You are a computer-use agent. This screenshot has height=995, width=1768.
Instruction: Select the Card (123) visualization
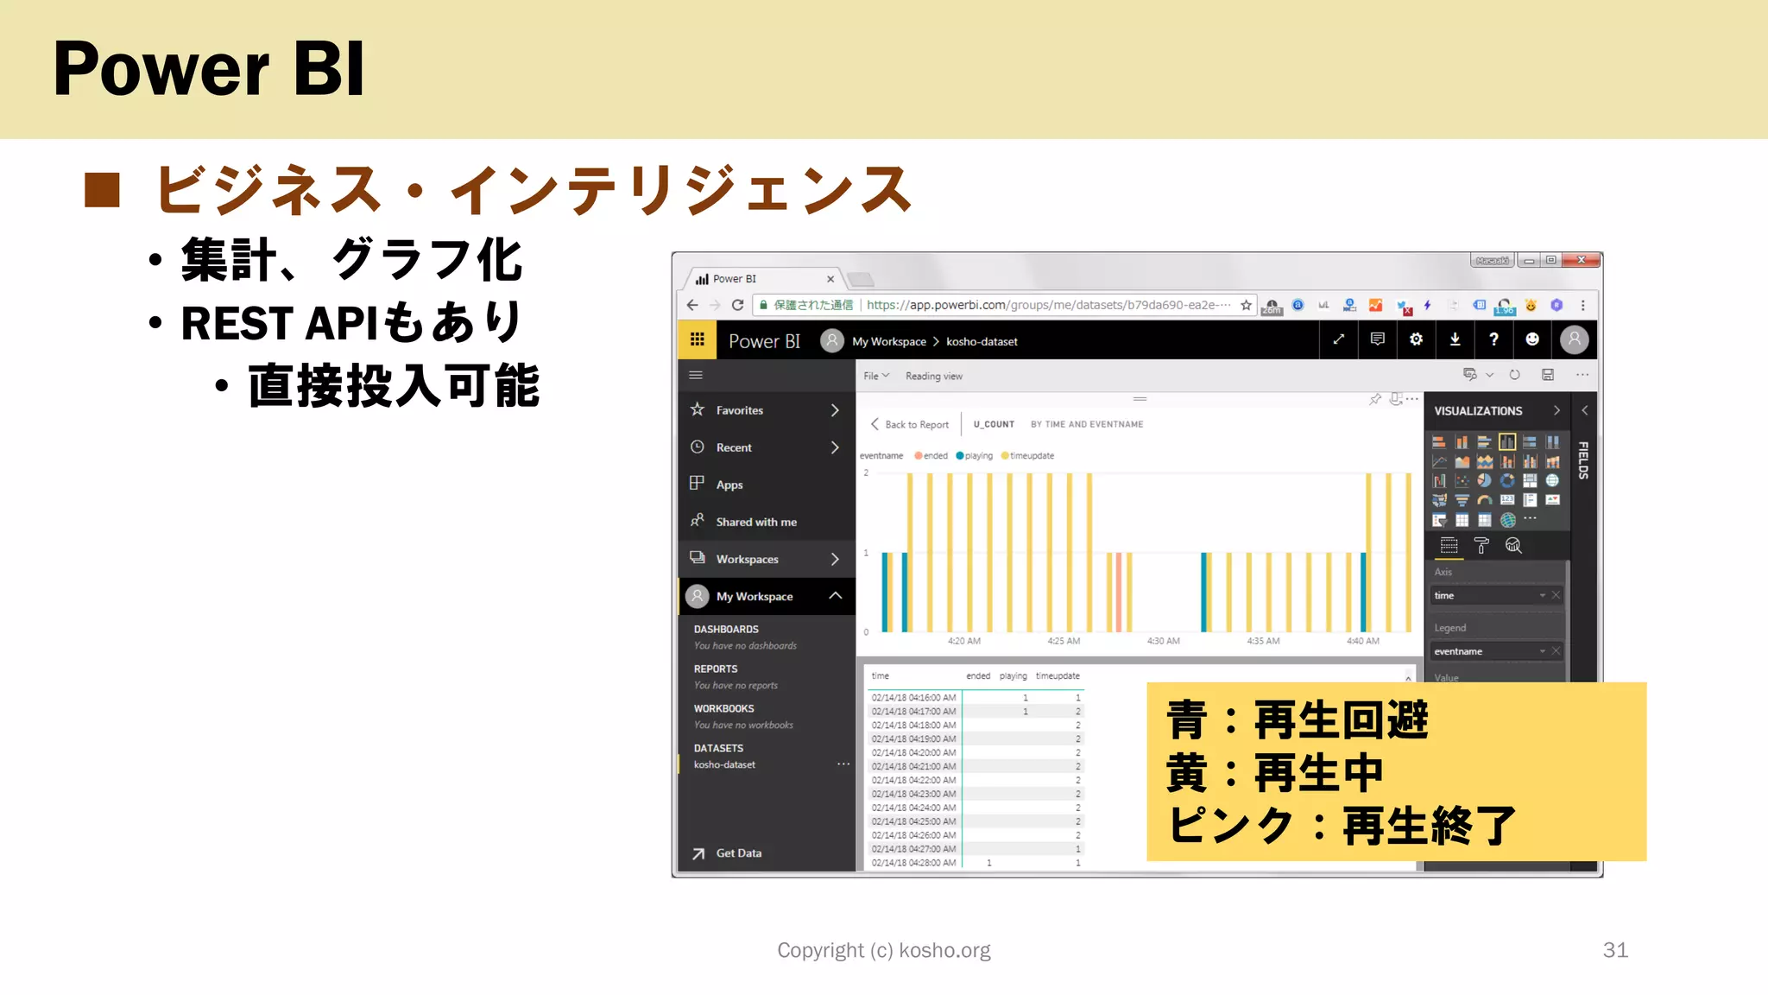1507,500
